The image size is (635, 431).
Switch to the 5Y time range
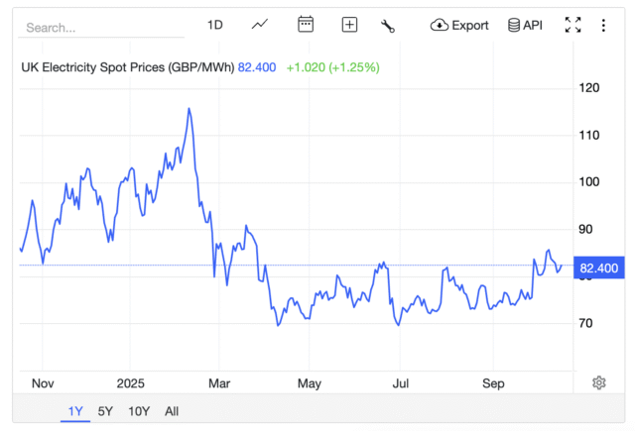tap(105, 410)
